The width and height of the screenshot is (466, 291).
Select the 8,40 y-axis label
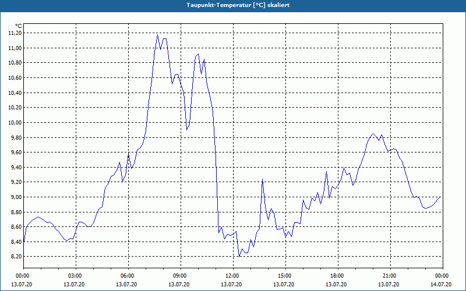(16, 242)
